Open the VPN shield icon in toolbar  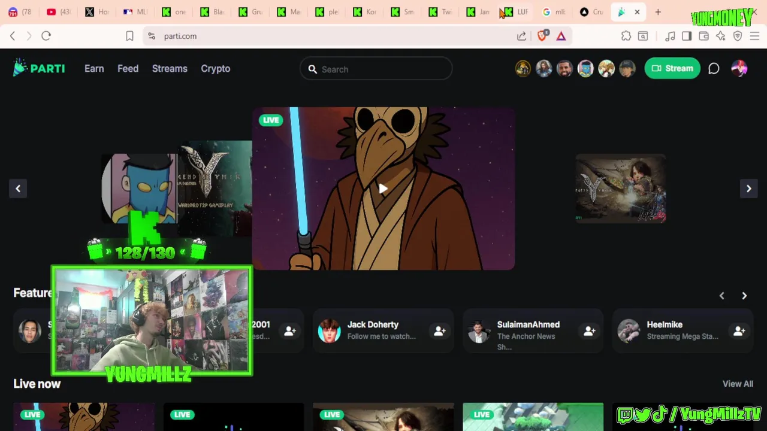[x=738, y=36]
